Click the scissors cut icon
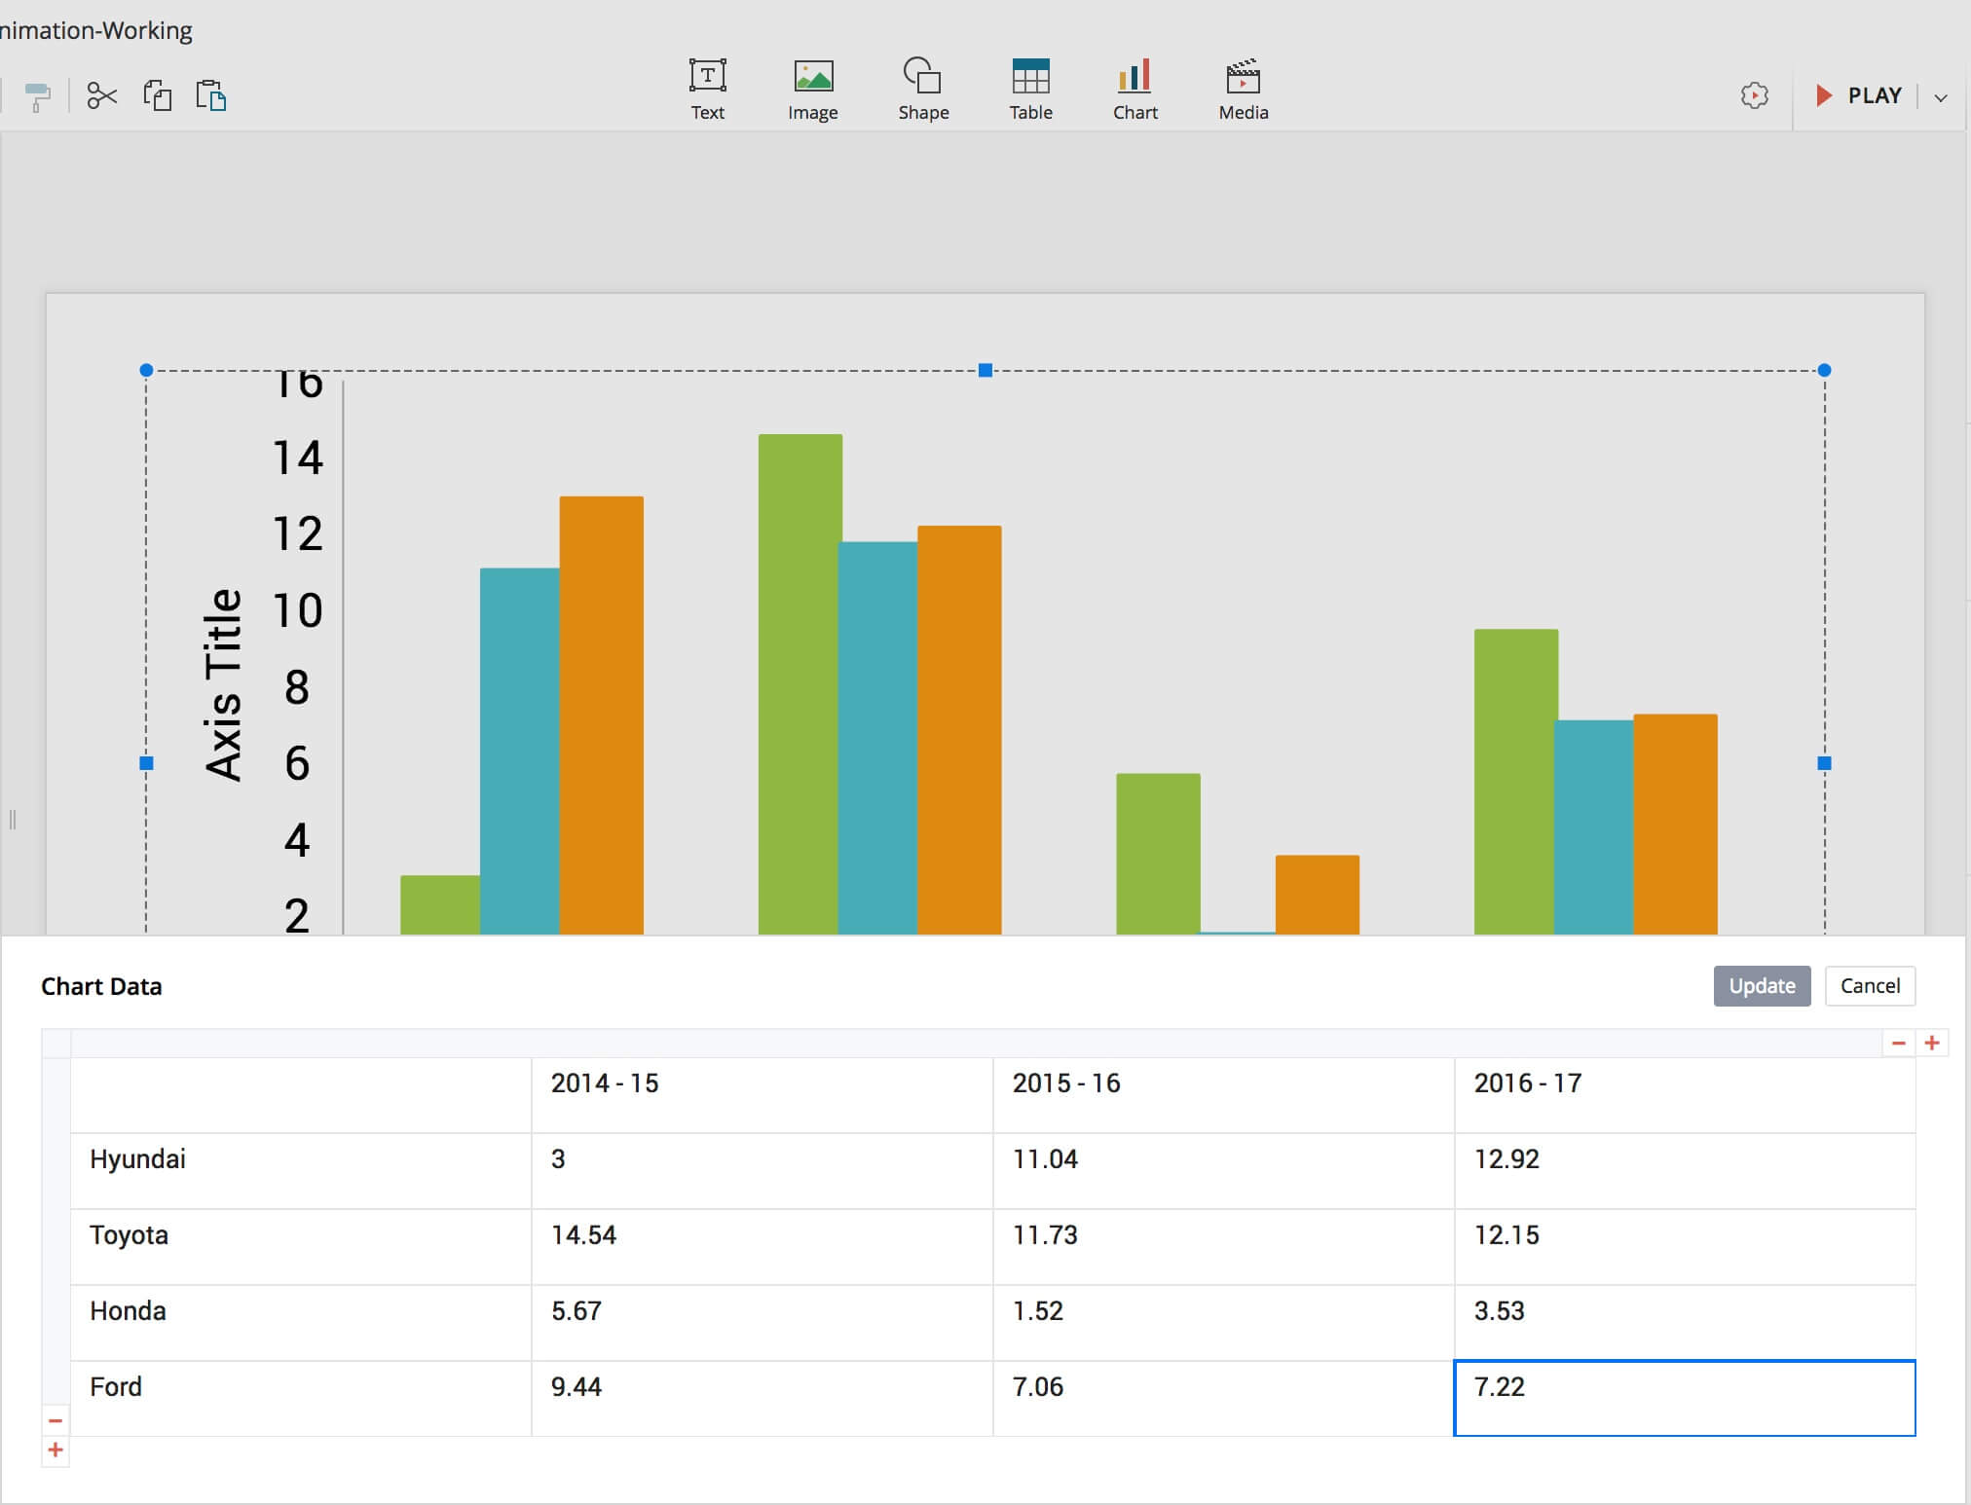 [101, 95]
